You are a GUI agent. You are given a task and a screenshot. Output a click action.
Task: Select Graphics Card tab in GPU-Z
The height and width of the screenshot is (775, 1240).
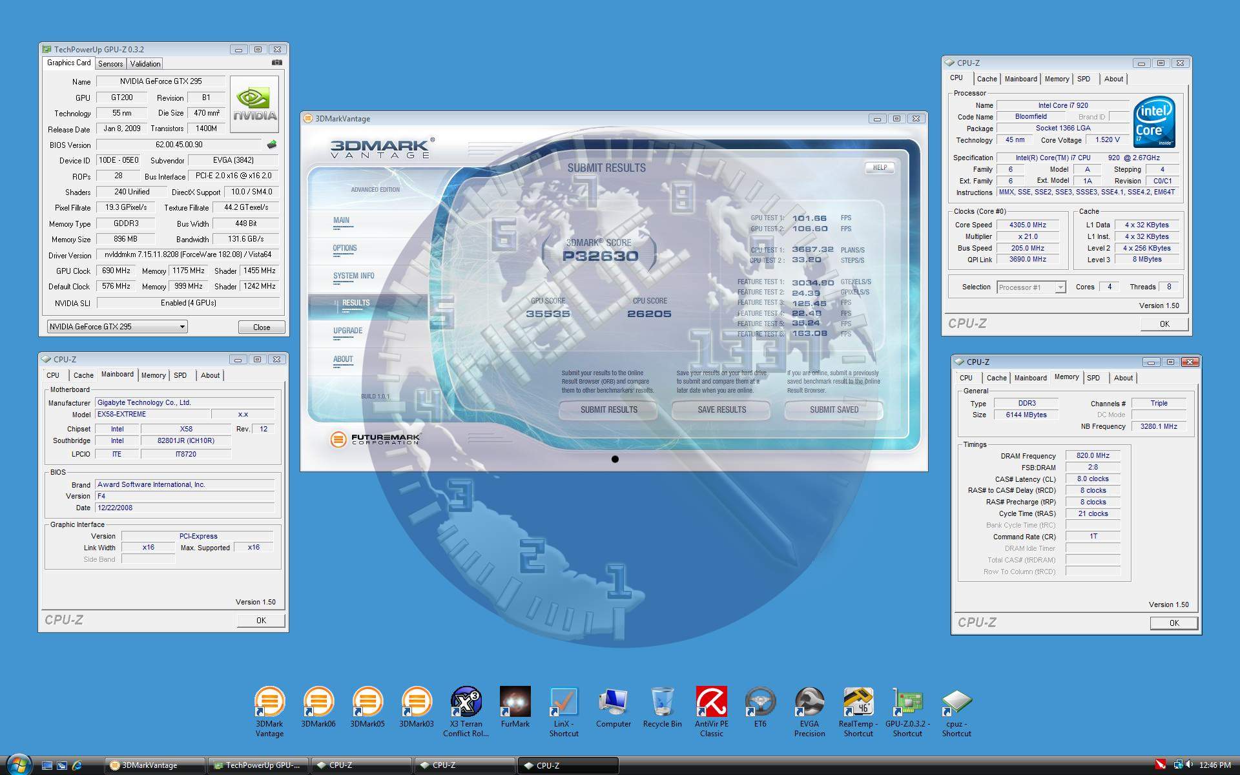click(68, 63)
